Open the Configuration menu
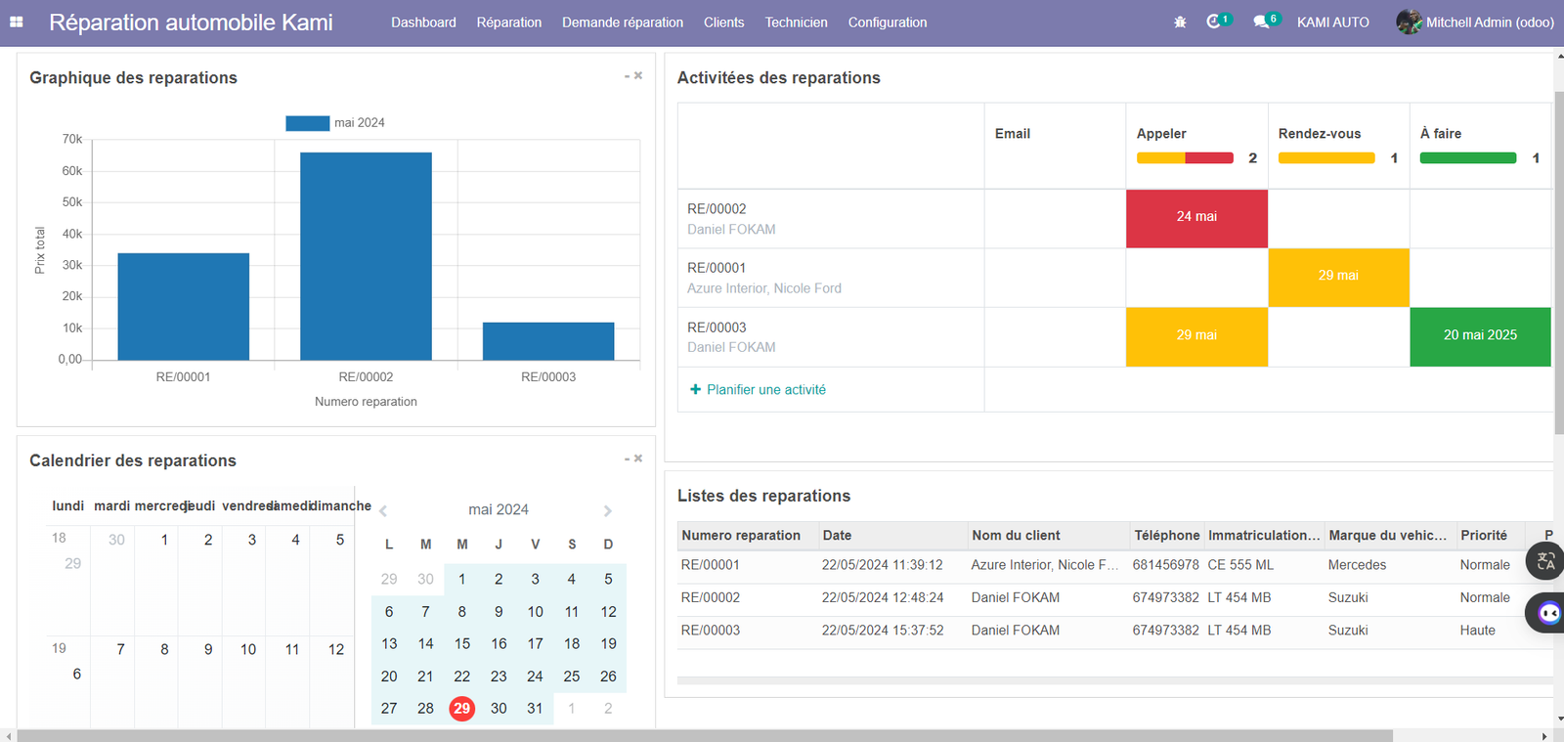The height and width of the screenshot is (742, 1564). pyautogui.click(x=887, y=22)
